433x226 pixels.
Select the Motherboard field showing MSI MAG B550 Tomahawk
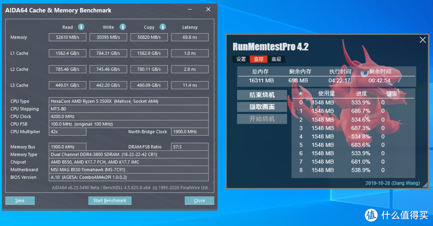click(128, 169)
